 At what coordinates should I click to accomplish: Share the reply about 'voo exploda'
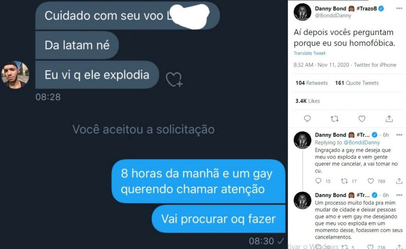point(399,181)
